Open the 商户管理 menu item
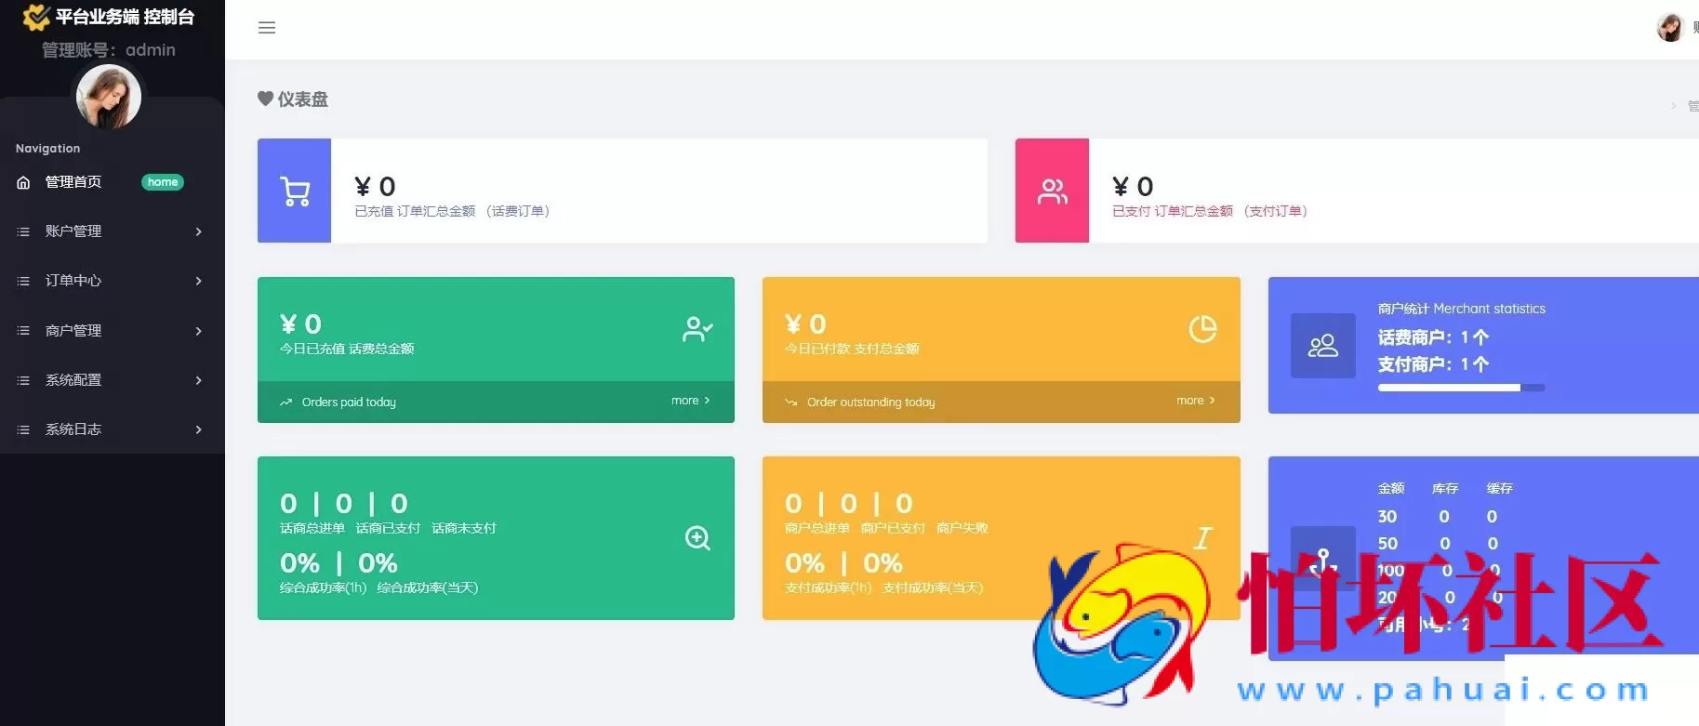Viewport: 1699px width, 726px height. 73,331
